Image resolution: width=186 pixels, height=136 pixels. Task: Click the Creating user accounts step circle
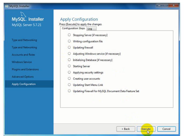(69, 78)
